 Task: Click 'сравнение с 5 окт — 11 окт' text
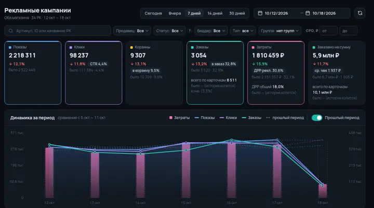click(x=82, y=118)
